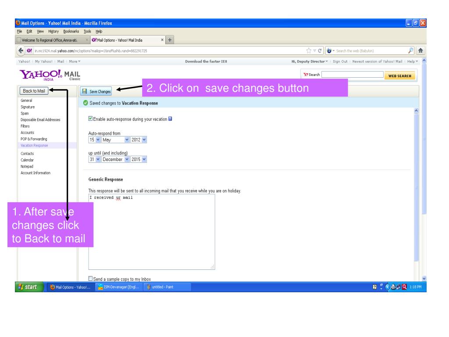Click the WEB SEARCH button
Viewport: 449px width, 337px height.
399,75
